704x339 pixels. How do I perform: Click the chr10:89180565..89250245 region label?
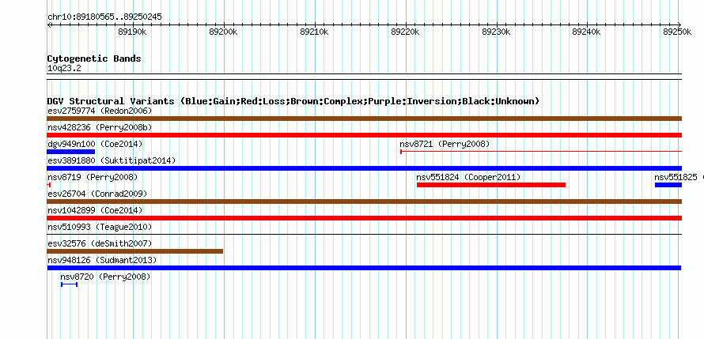coord(104,17)
